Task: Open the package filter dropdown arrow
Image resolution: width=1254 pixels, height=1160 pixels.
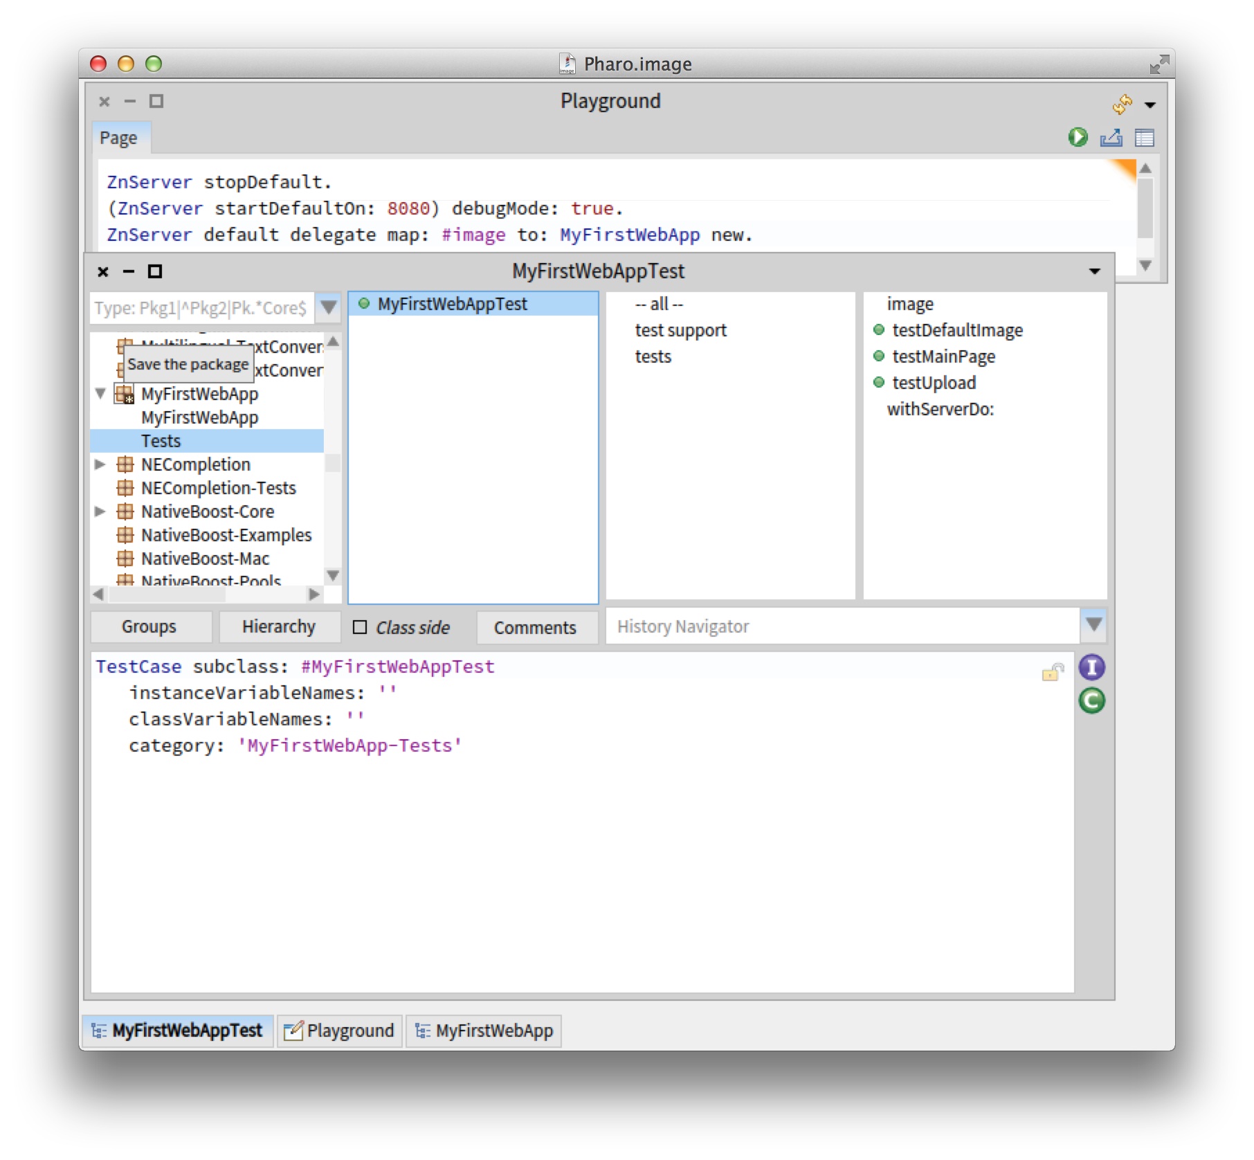Action: [329, 307]
